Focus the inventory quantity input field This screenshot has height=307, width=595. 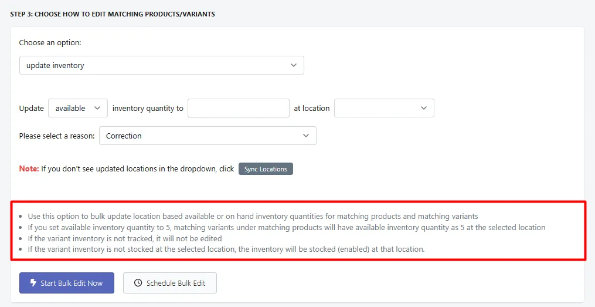(x=239, y=108)
